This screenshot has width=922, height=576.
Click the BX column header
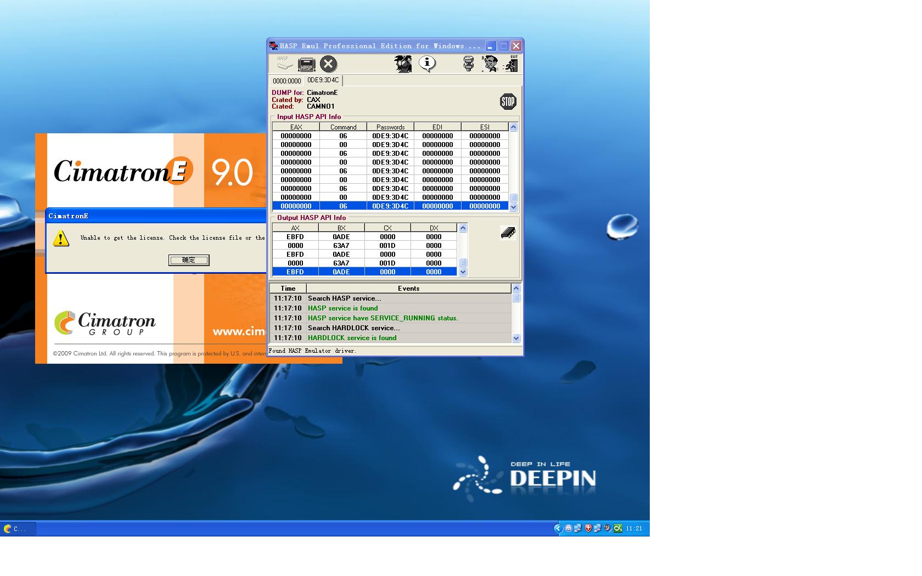click(x=341, y=228)
